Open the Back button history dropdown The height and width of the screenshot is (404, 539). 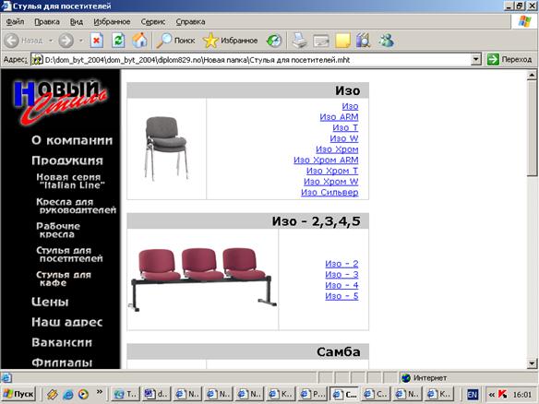pyautogui.click(x=51, y=41)
